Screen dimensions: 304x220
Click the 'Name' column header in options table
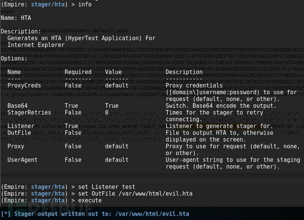pos(14,72)
